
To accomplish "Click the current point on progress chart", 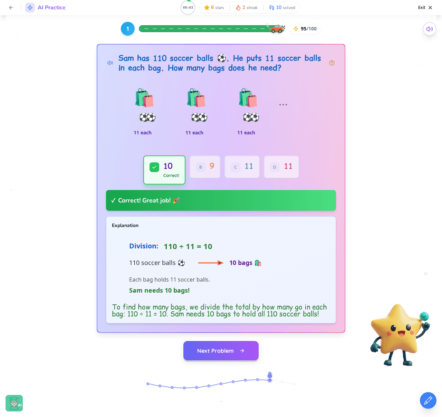I will pos(270,380).
